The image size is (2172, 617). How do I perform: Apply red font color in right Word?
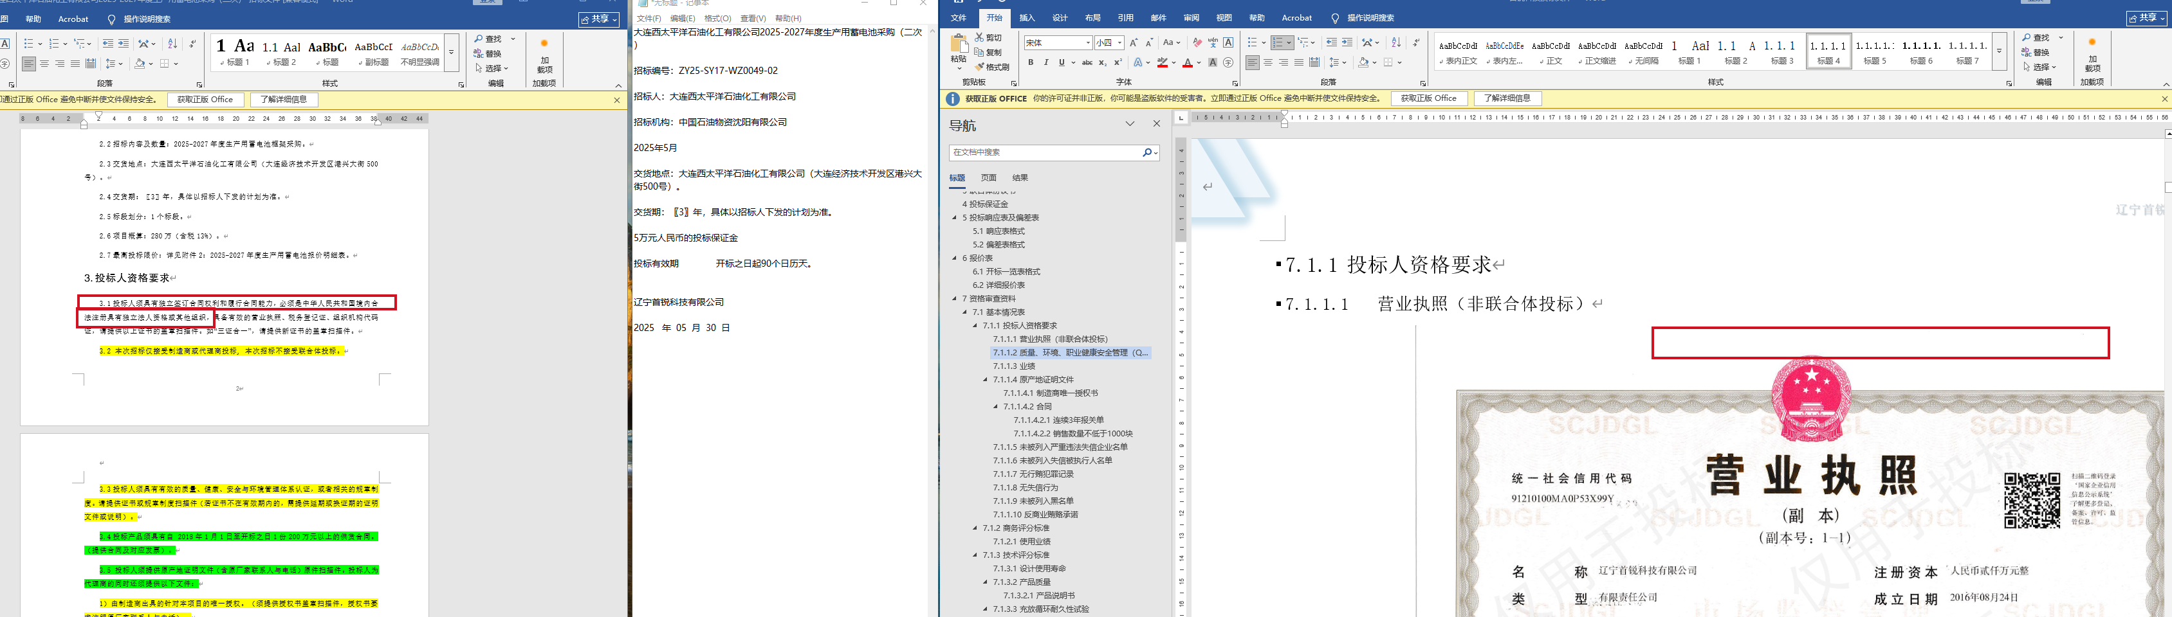coord(1187,62)
